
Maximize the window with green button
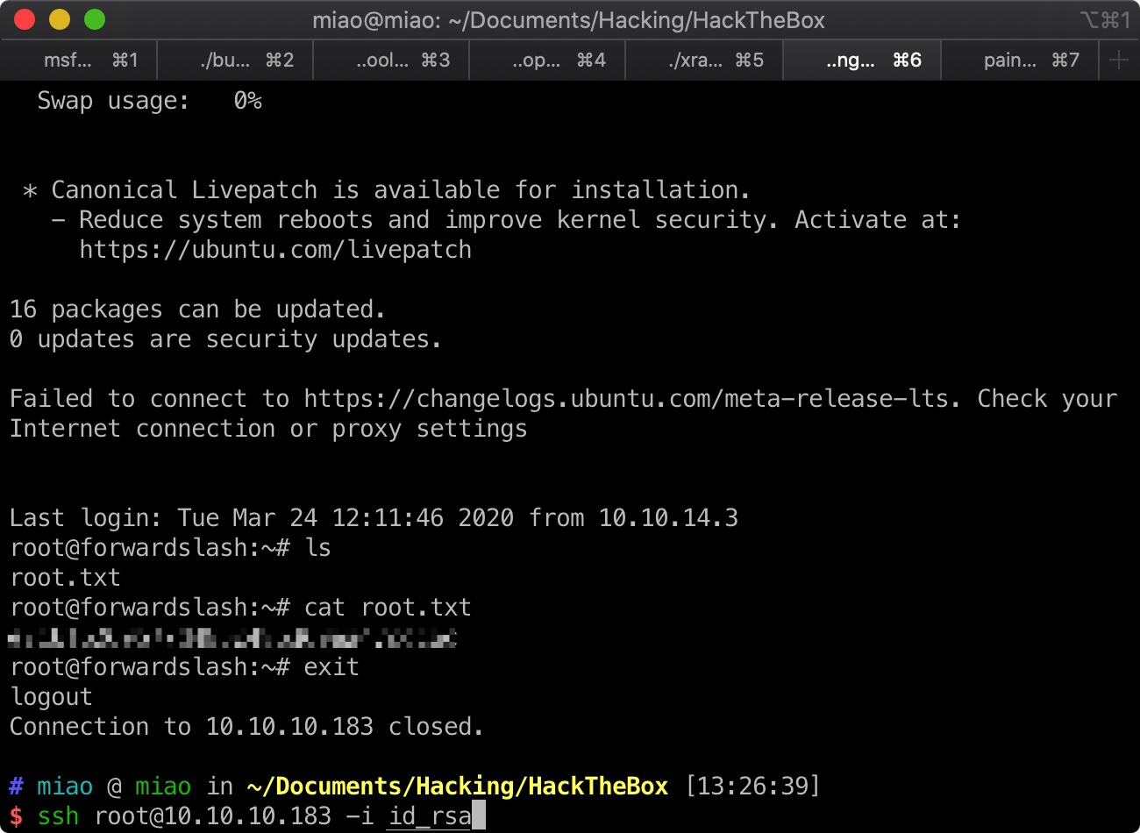[95, 19]
